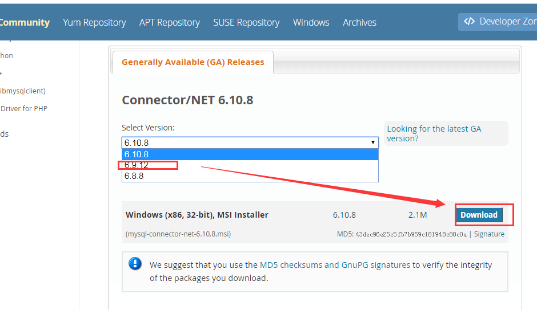Viewport: 537px width, 310px height.
Task: Choose version 6.8.8 from the list
Action: (134, 176)
